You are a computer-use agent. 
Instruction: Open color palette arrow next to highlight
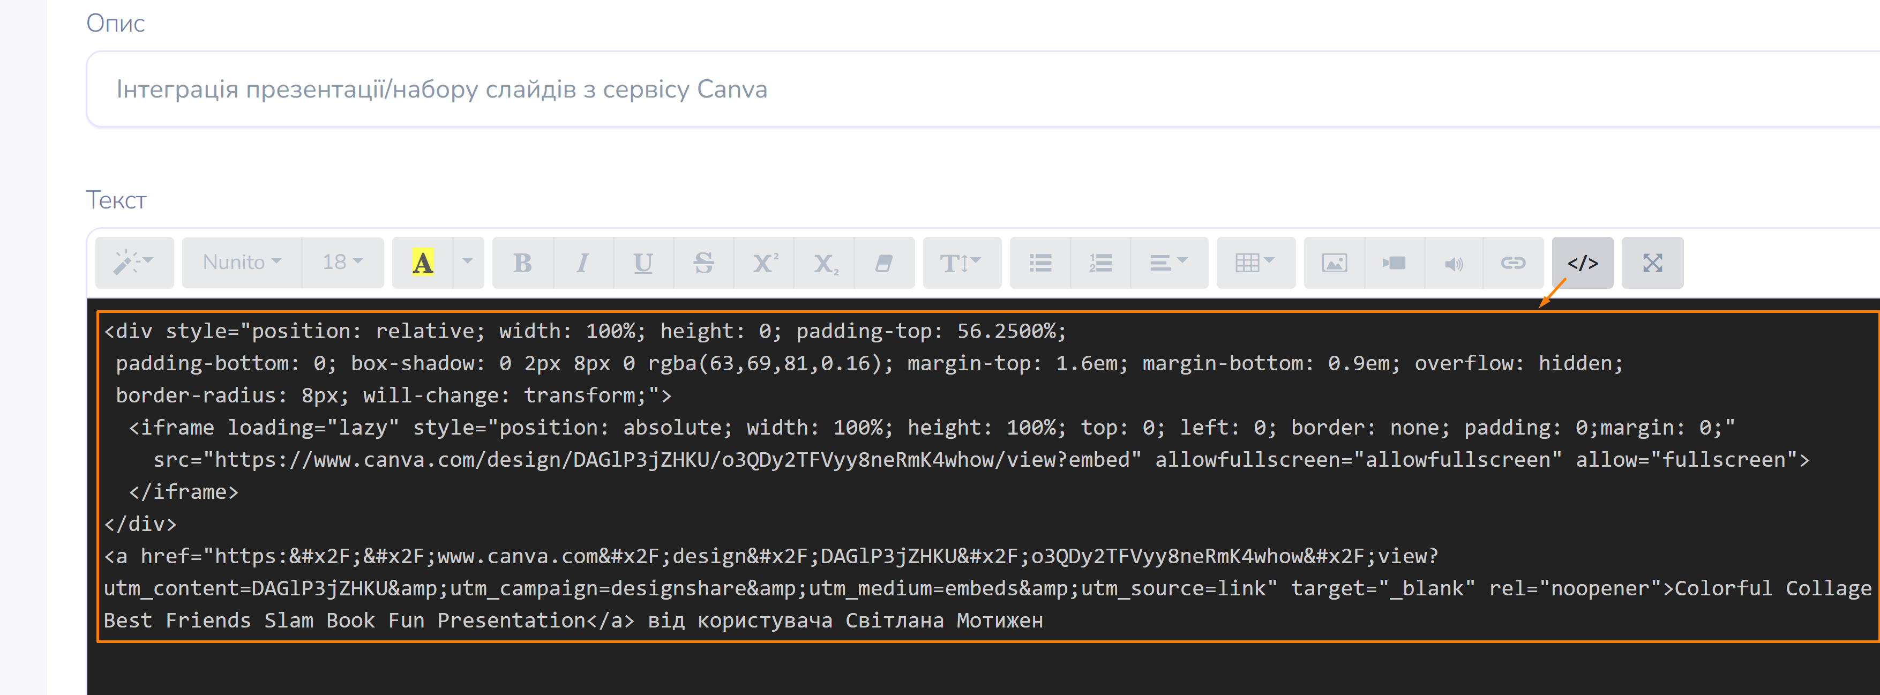(468, 262)
